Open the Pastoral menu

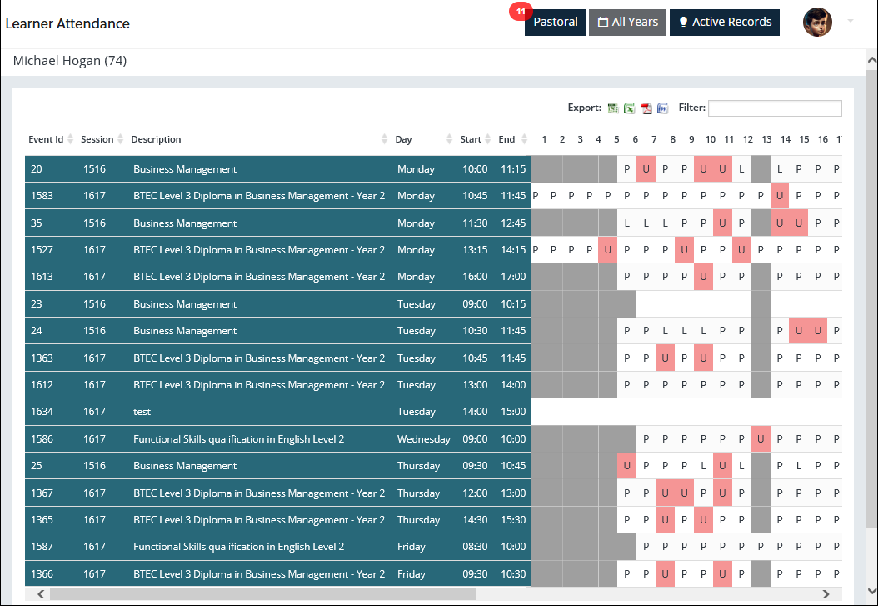(556, 23)
